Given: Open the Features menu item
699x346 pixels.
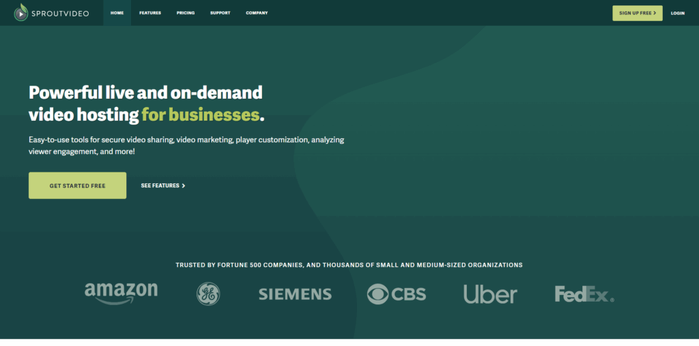Looking at the screenshot, I should point(150,13).
